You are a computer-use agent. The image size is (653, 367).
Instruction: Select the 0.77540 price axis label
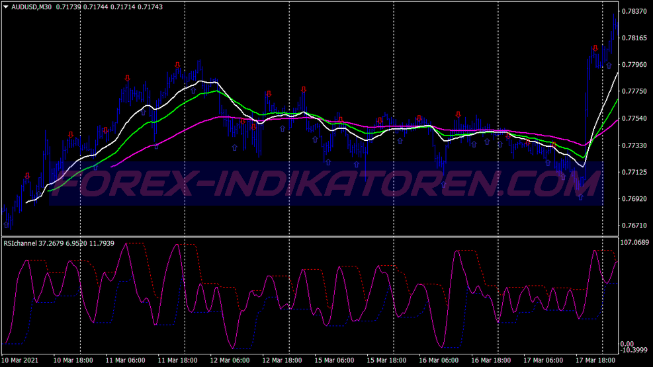pyautogui.click(x=634, y=118)
